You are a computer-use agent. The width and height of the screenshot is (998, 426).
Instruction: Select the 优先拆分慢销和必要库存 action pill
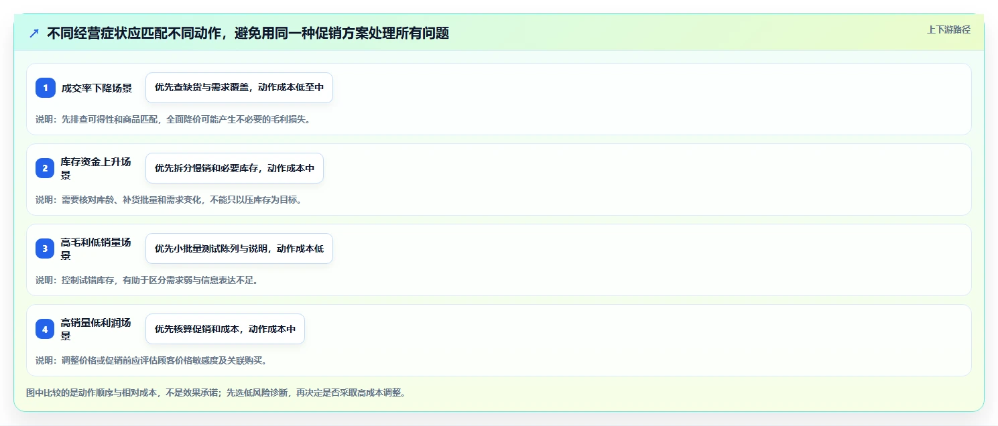tap(235, 168)
